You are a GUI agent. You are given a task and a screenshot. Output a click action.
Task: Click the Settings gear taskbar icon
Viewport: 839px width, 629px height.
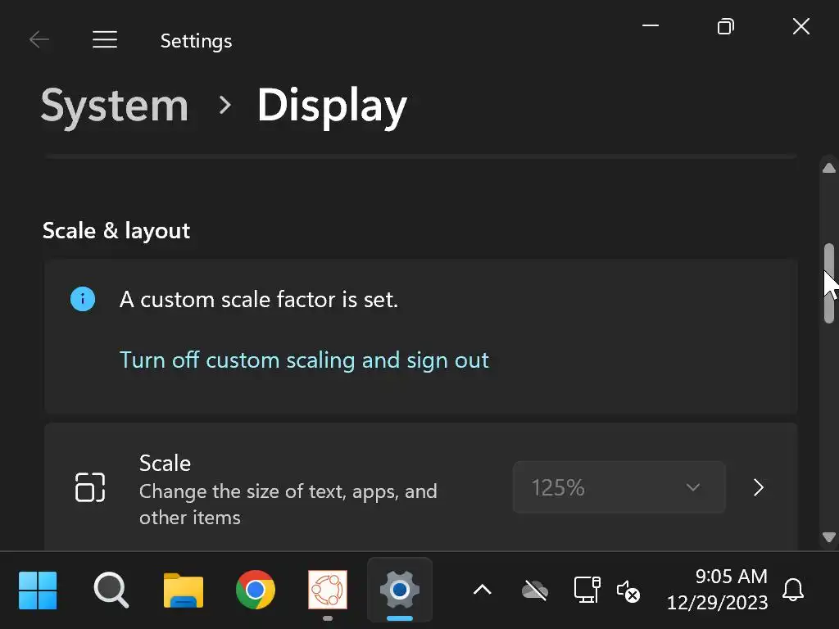click(x=400, y=589)
